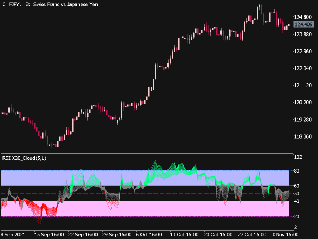Click the 6 Oct 16:00 time label
The height and width of the screenshot is (239, 318).
(149, 235)
